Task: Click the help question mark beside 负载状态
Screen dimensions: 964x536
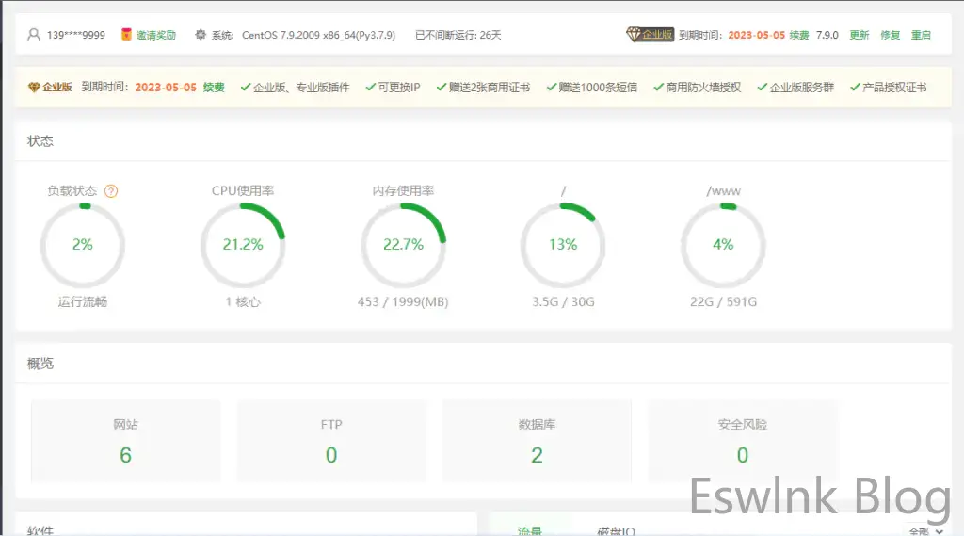Action: tap(111, 191)
